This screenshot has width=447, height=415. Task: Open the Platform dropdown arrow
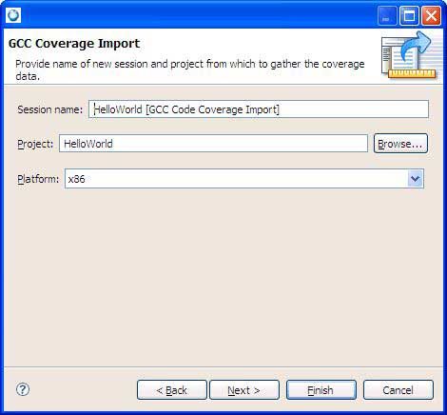(x=416, y=179)
